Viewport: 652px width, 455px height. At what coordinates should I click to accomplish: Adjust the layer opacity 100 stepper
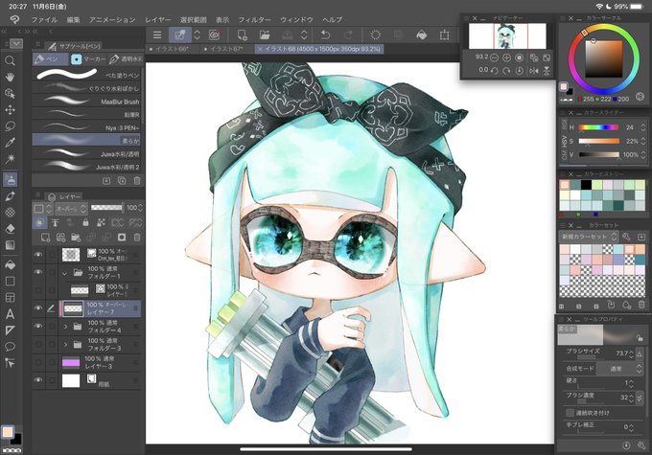(x=141, y=207)
